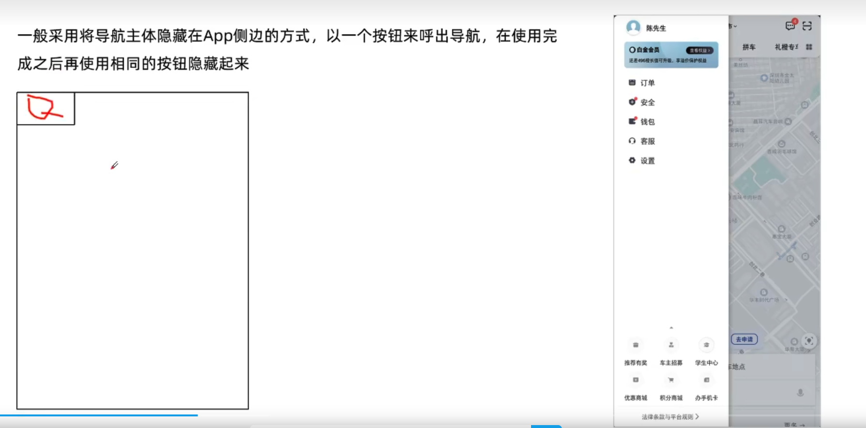Screen dimensions: 866x428
Task: Tap the 陈先生 username text
Action: (656, 28)
